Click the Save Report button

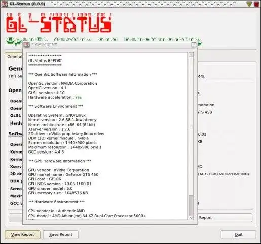(x=61, y=235)
